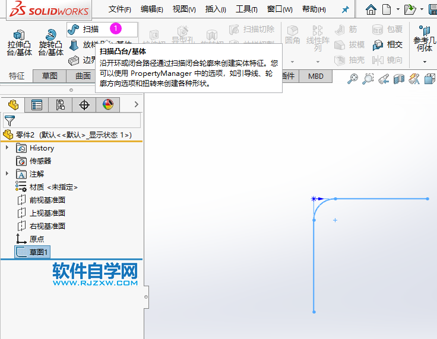Select the ConfigurationManager tab
The image size is (437, 339).
pyautogui.click(x=60, y=105)
